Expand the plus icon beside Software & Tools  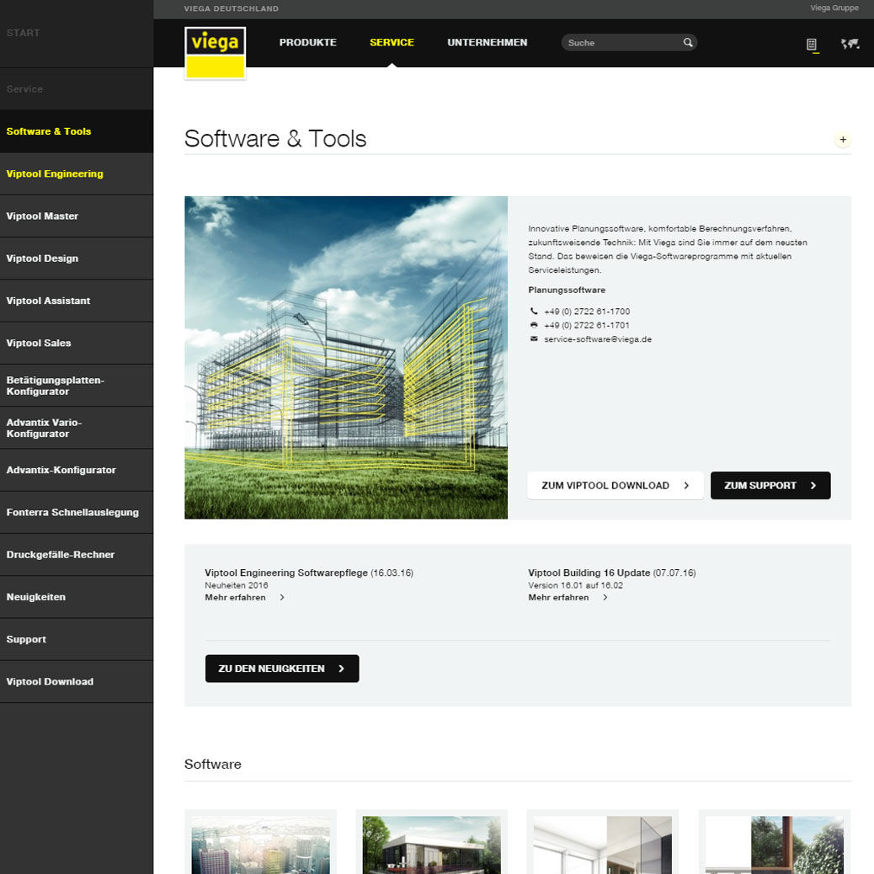(x=843, y=139)
